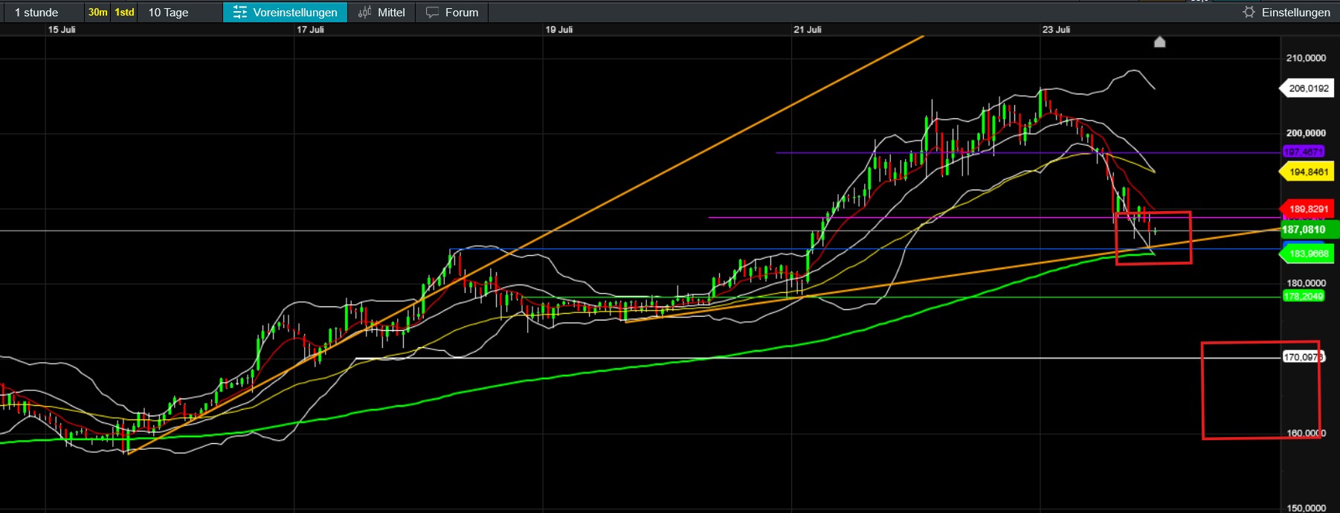The image size is (1340, 513).
Task: Select the green 183,9668 price label
Action: [x=1307, y=254]
